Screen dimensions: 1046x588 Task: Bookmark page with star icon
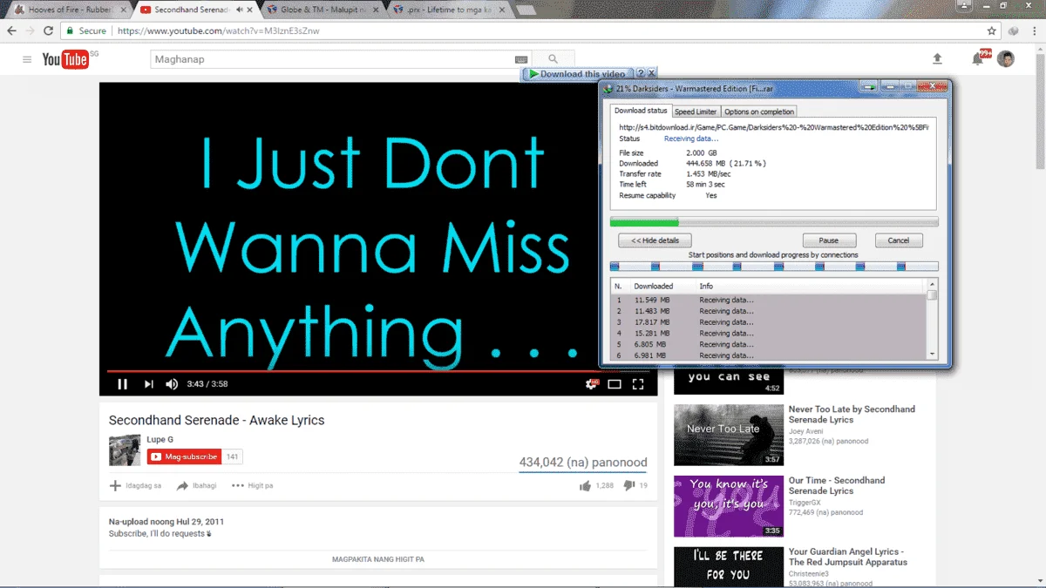coord(992,30)
